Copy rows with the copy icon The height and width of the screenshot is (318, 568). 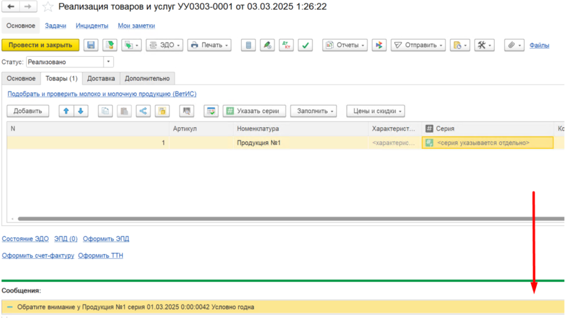coord(105,111)
